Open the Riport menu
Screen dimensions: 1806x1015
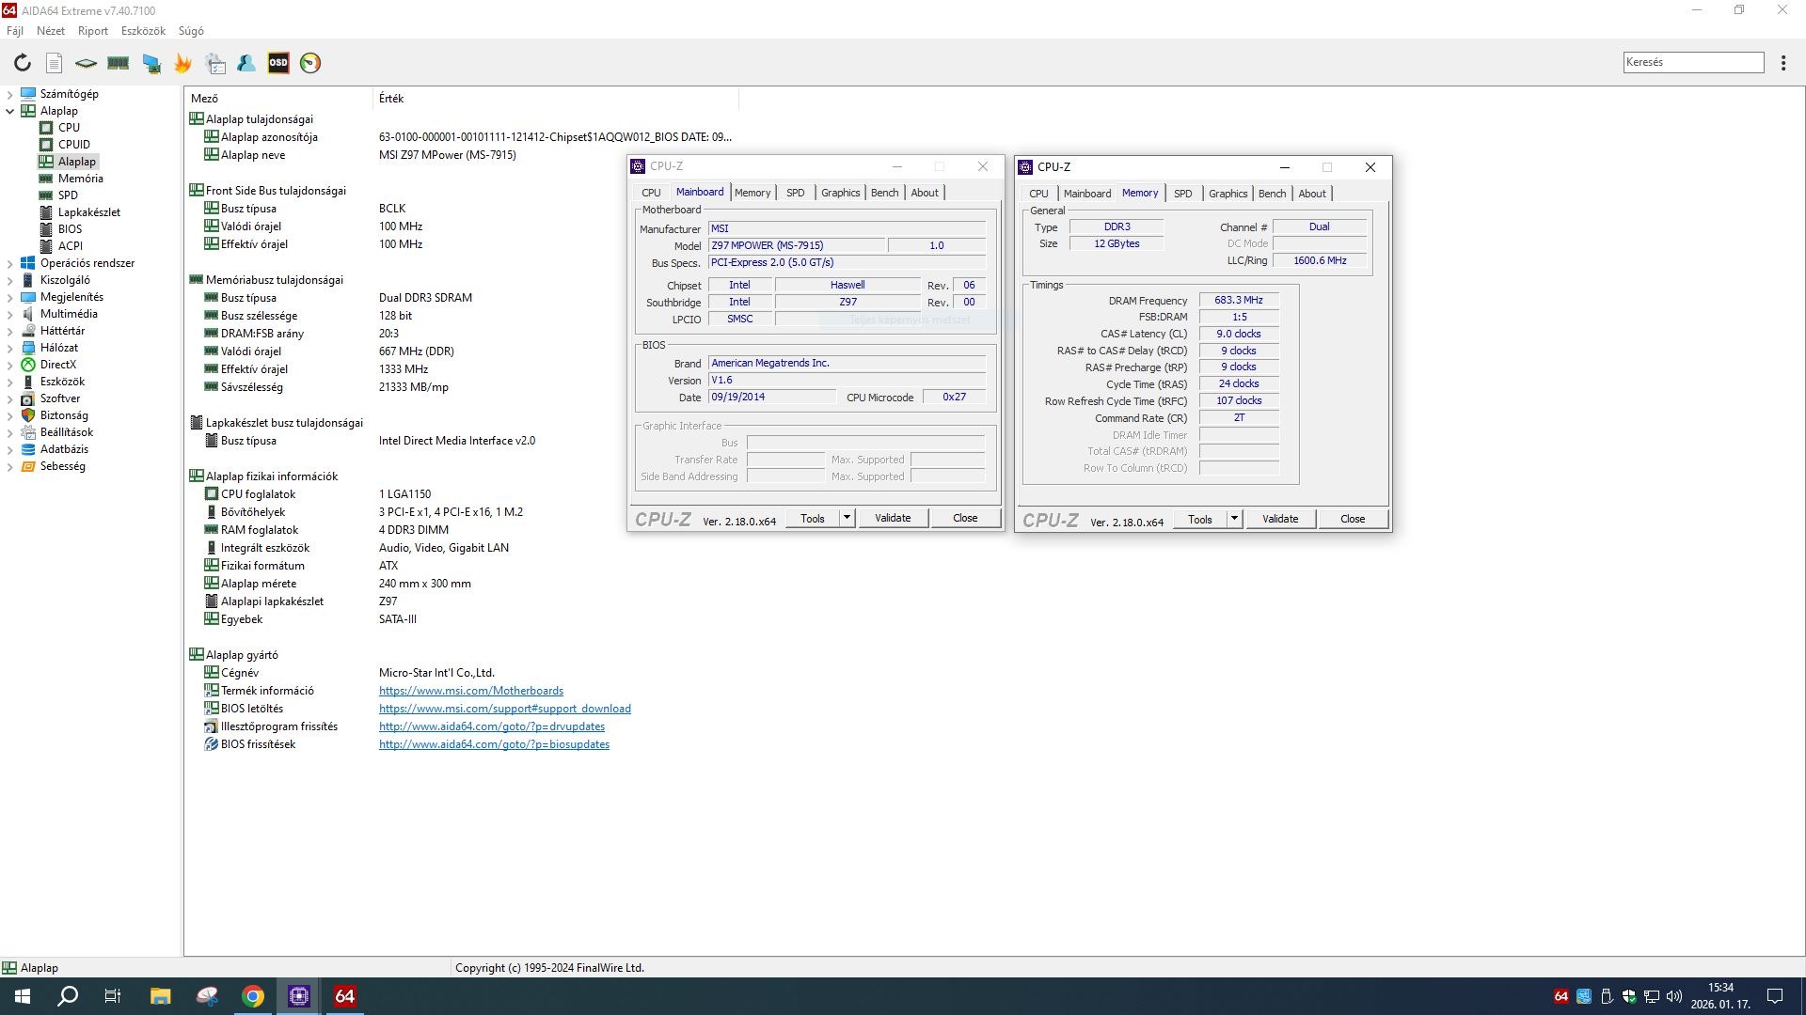pos(92,31)
